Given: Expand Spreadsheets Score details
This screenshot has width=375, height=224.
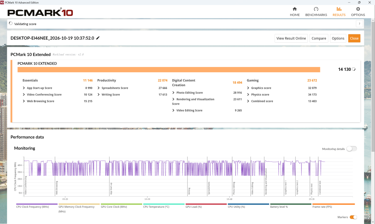Looking at the screenshot, I should point(99,88).
